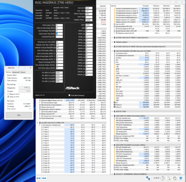Select the E-core 20 temperature row

coord(73,172)
